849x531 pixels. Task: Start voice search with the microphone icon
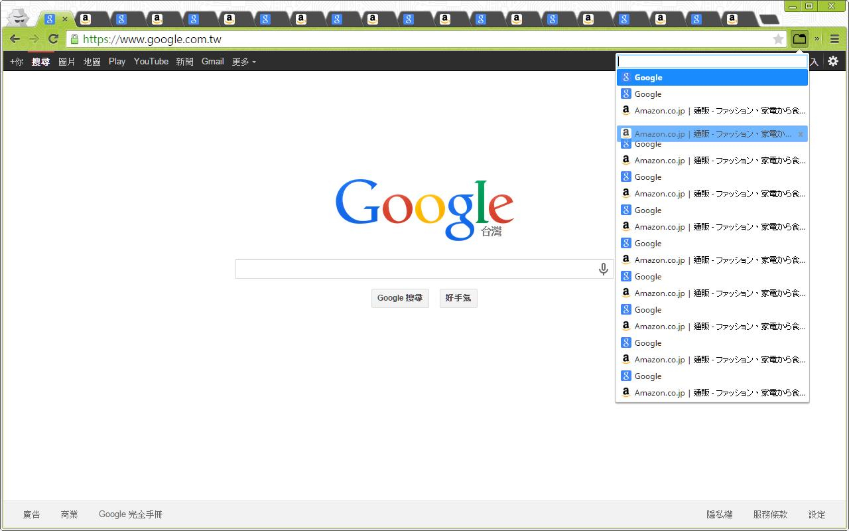pos(604,269)
